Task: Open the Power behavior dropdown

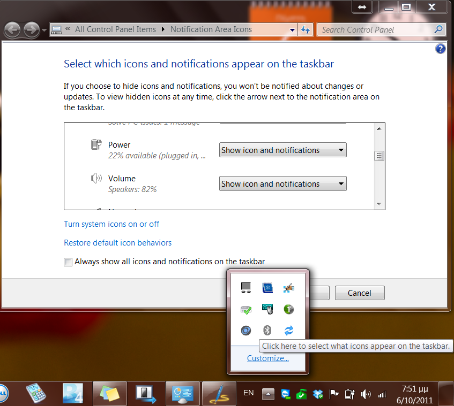Action: (x=282, y=150)
